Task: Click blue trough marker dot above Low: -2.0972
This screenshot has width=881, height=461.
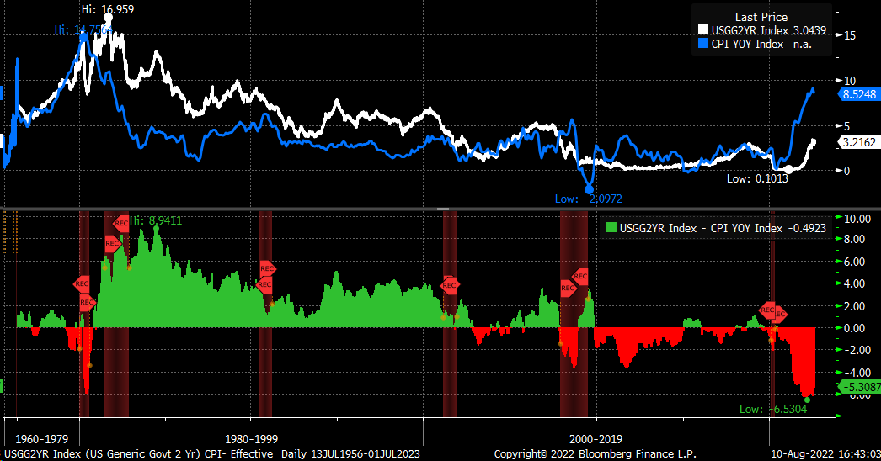Action: pyautogui.click(x=589, y=190)
